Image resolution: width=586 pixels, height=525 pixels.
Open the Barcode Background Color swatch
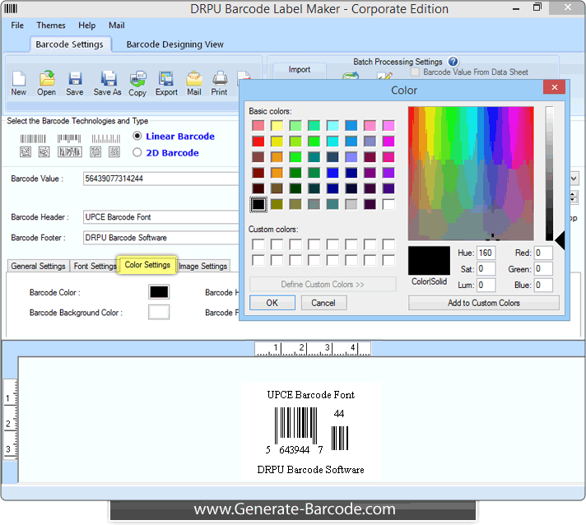tap(159, 312)
